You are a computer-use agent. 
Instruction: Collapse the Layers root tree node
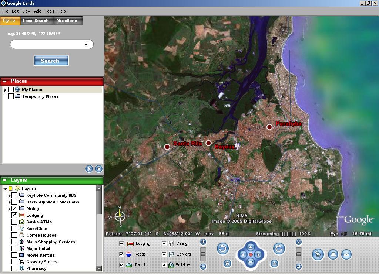click(x=5, y=189)
